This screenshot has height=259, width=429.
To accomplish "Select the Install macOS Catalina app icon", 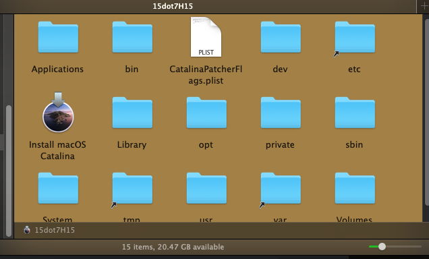I will pos(58,113).
